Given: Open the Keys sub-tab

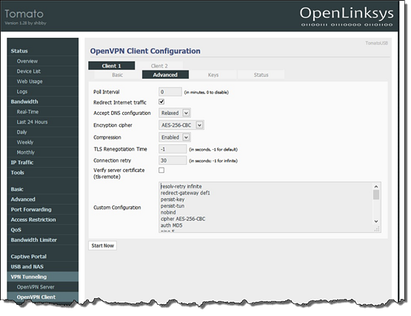Looking at the screenshot, I should click(x=213, y=75).
